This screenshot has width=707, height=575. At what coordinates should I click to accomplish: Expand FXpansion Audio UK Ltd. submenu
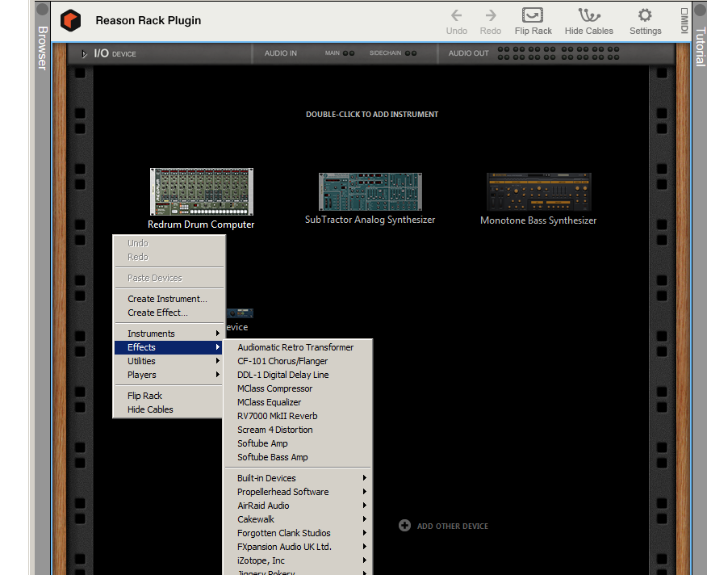click(298, 547)
